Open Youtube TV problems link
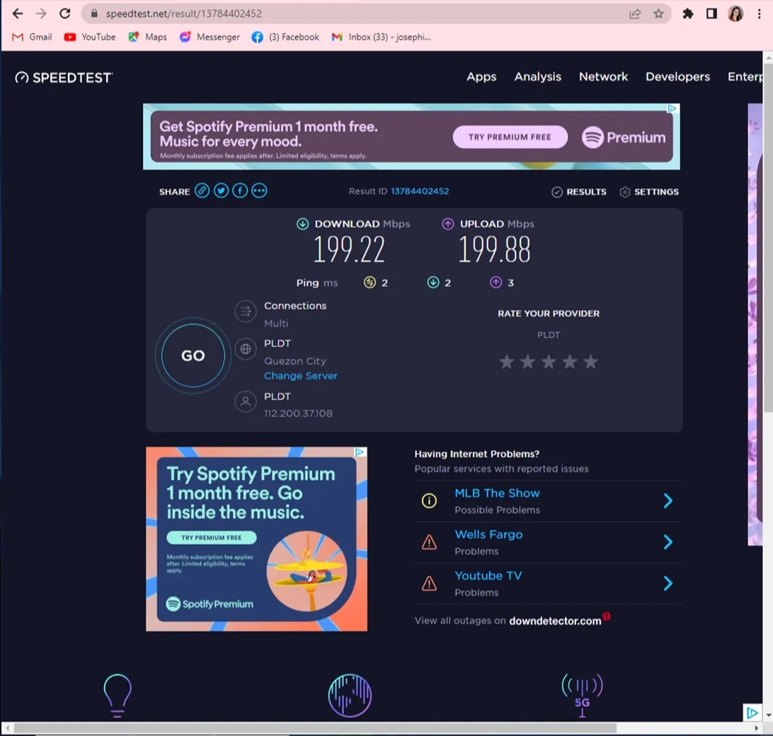The width and height of the screenshot is (773, 736). (x=488, y=576)
